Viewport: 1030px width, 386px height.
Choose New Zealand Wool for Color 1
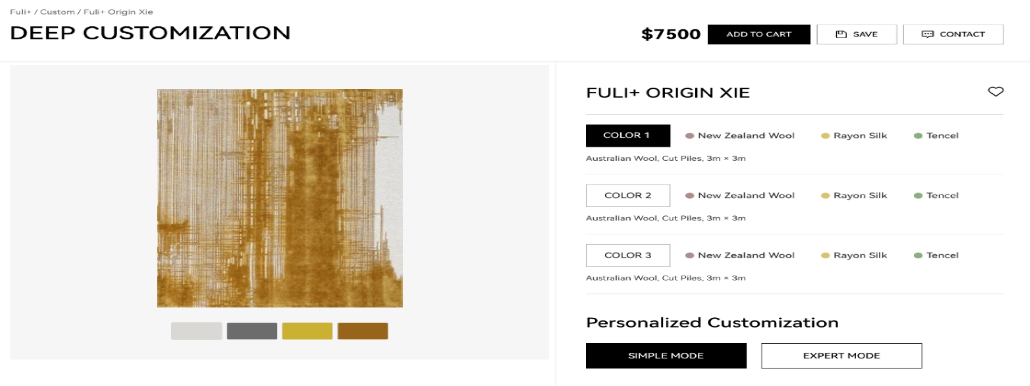click(x=740, y=136)
